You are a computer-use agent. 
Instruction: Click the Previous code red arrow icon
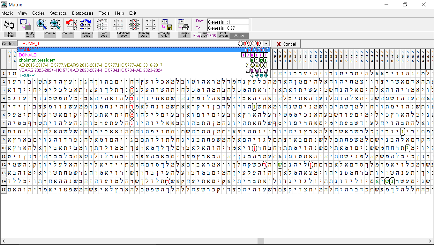72,24
